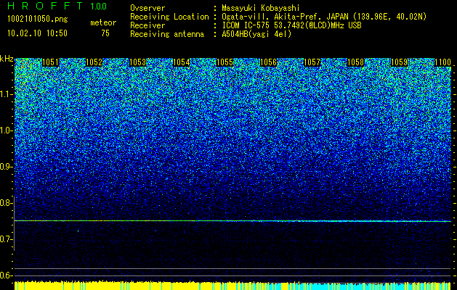Viewport: 457px width, 290px height.
Task: Click the 1051 time marker
Action: coord(50,62)
